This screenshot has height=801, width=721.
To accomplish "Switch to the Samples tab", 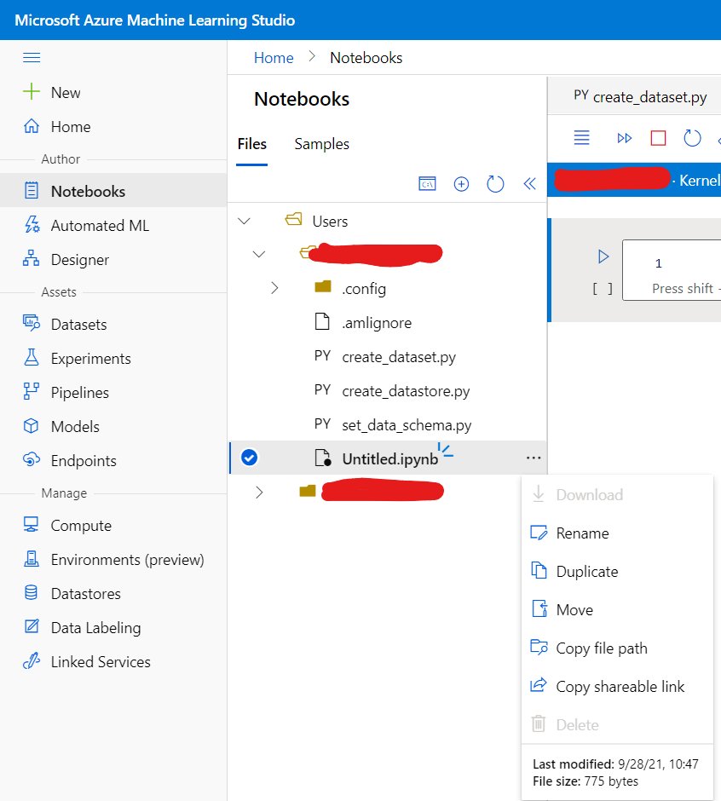I will [322, 144].
